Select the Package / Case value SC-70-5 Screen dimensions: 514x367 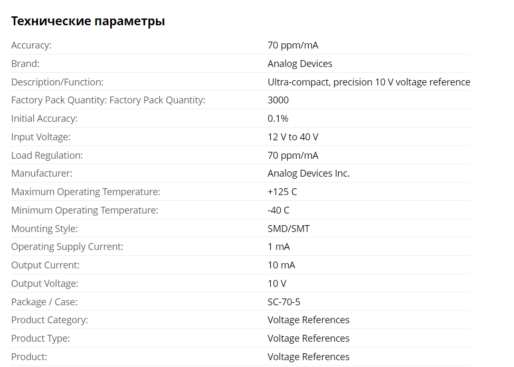click(284, 302)
